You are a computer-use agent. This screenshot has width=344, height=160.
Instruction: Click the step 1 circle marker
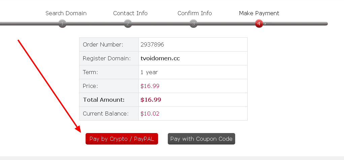[62, 24]
